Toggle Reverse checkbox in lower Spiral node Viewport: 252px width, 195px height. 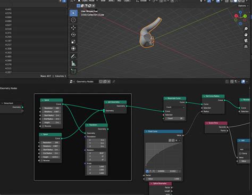pyautogui.click(x=42, y=160)
